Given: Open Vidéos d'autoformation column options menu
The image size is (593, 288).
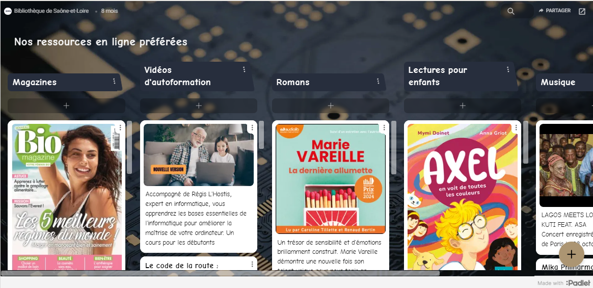Looking at the screenshot, I should pos(244,70).
